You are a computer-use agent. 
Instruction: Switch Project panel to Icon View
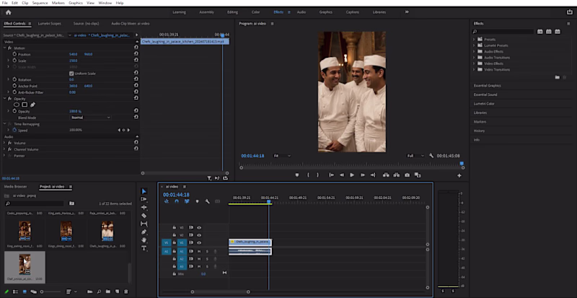25,292
